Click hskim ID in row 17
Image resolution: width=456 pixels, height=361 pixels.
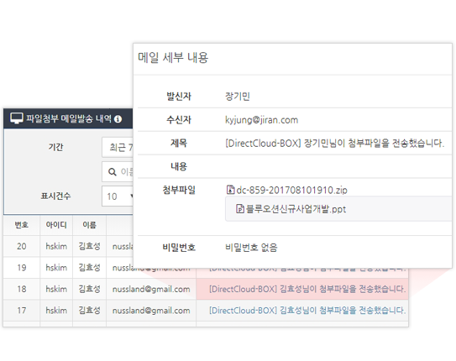pyautogui.click(x=56, y=311)
